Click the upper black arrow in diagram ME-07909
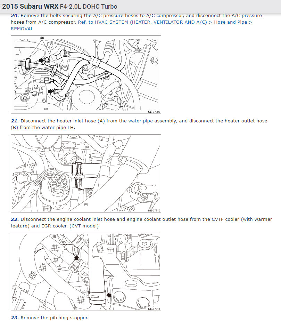Image resolution: width=281 pixels, height=321 pixels. point(42,60)
